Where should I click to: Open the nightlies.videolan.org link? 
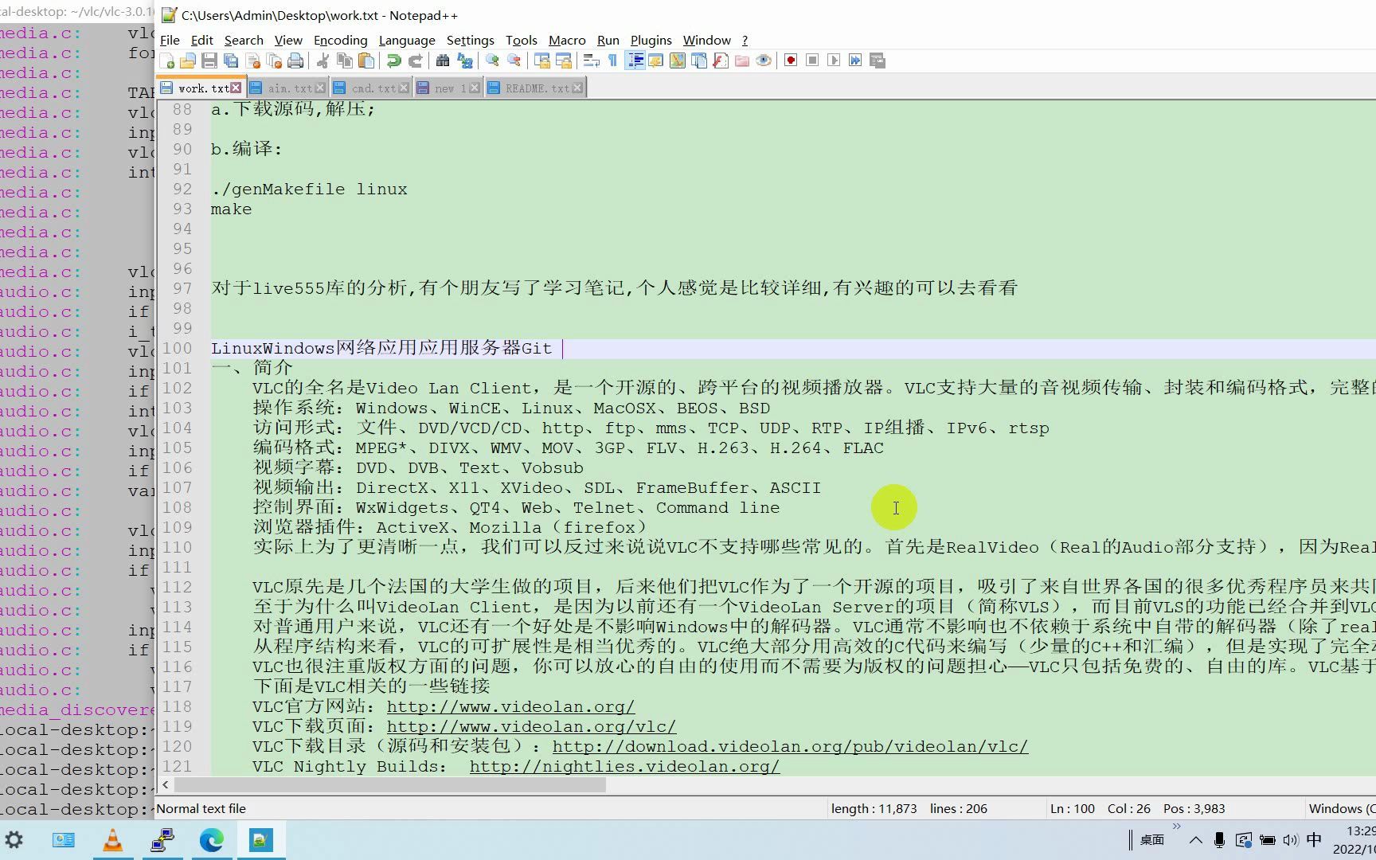coord(624,767)
